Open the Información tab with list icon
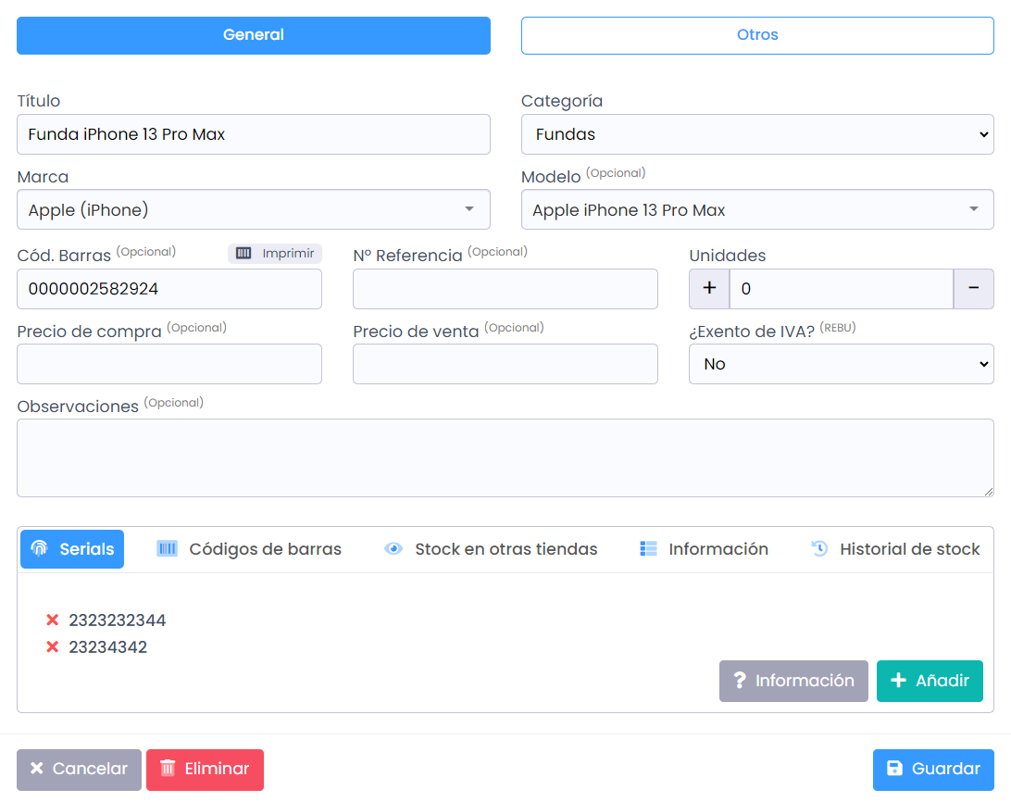This screenshot has height=802, width=1011. 704,549
